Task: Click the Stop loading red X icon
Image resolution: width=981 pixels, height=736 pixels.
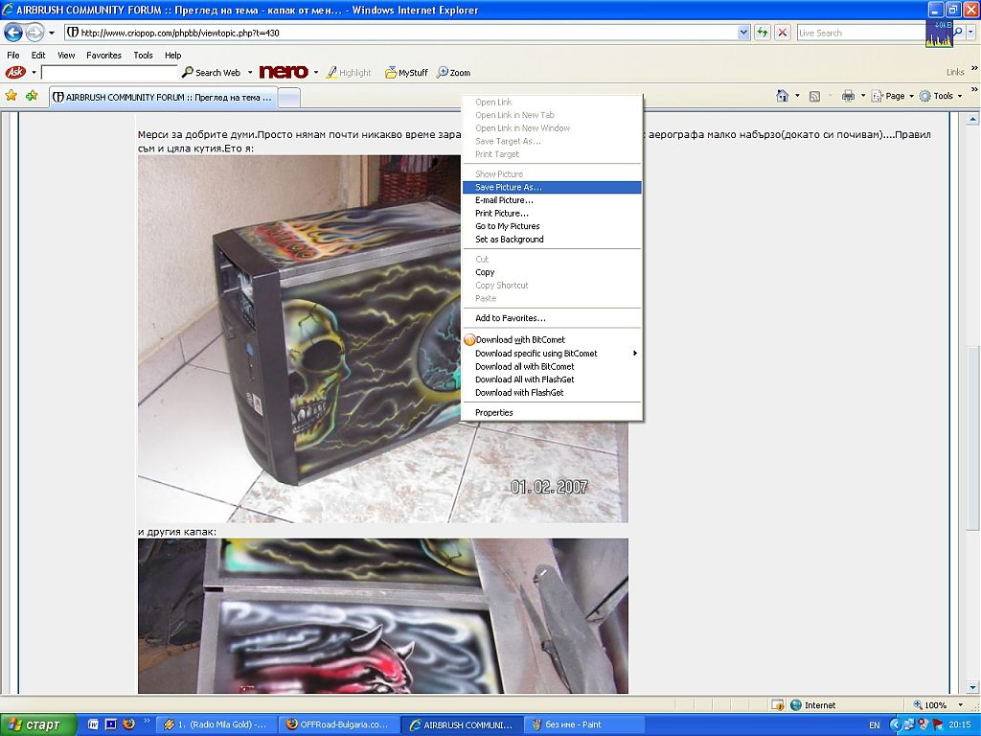Action: [x=782, y=33]
